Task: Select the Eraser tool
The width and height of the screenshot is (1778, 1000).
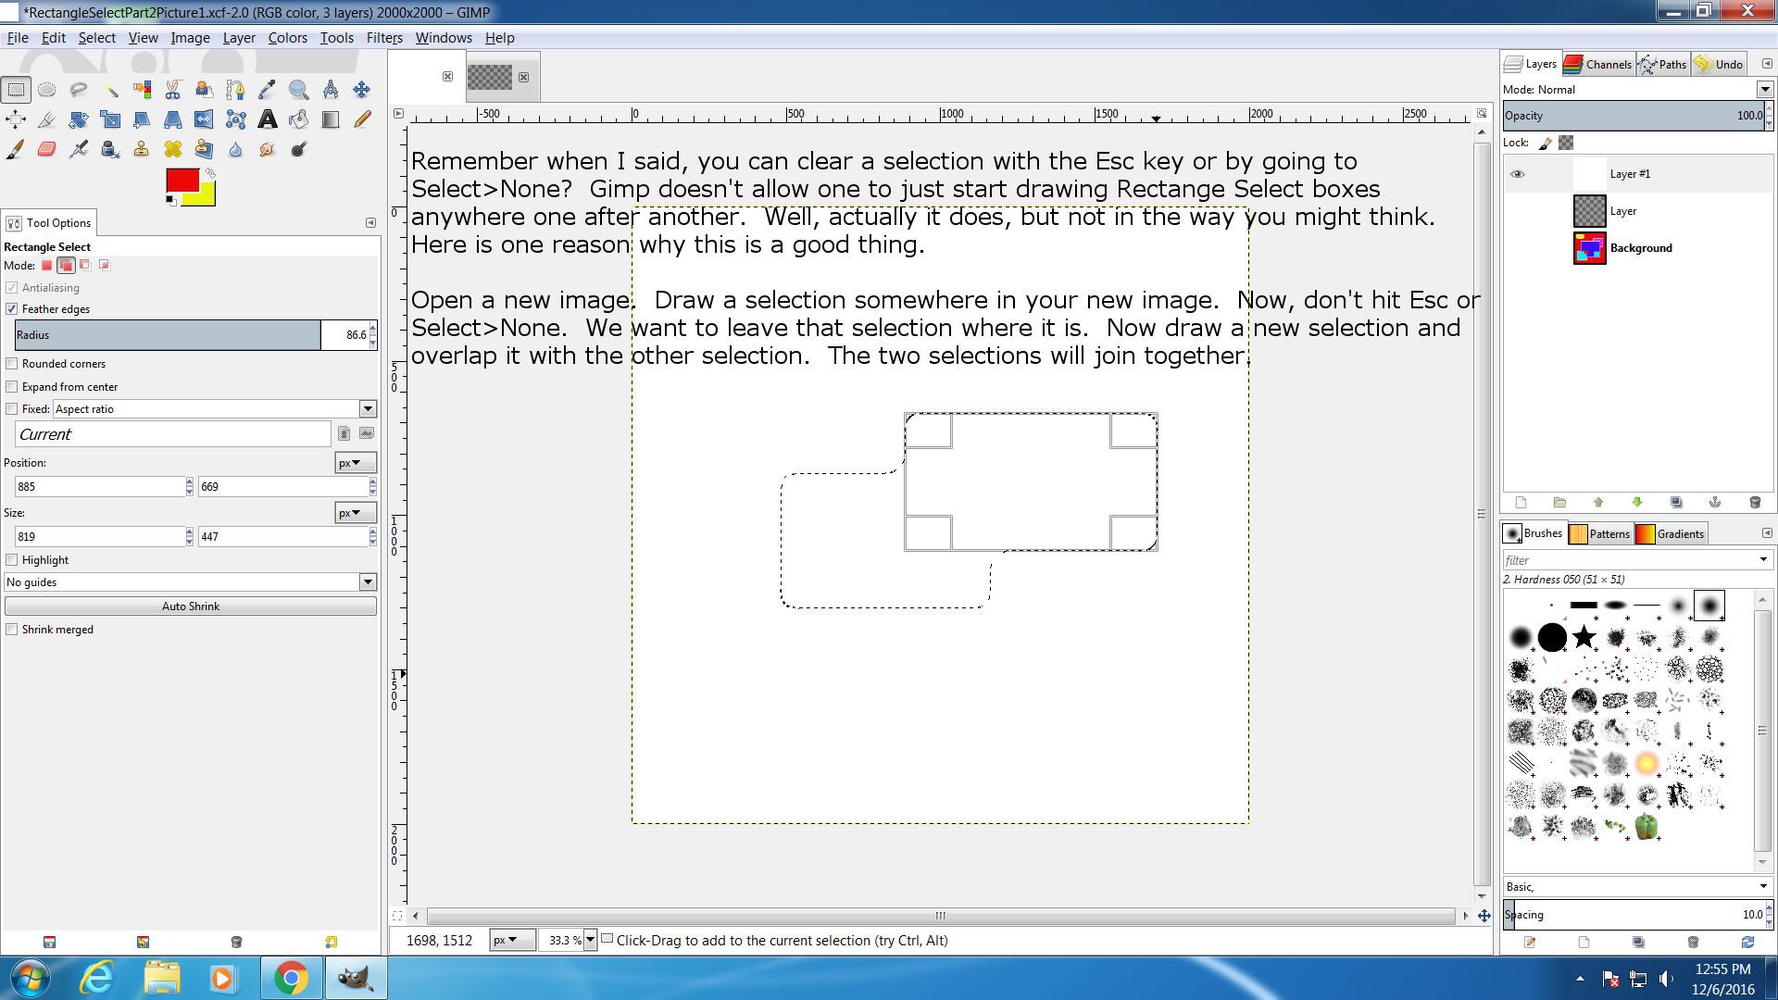Action: (x=47, y=149)
